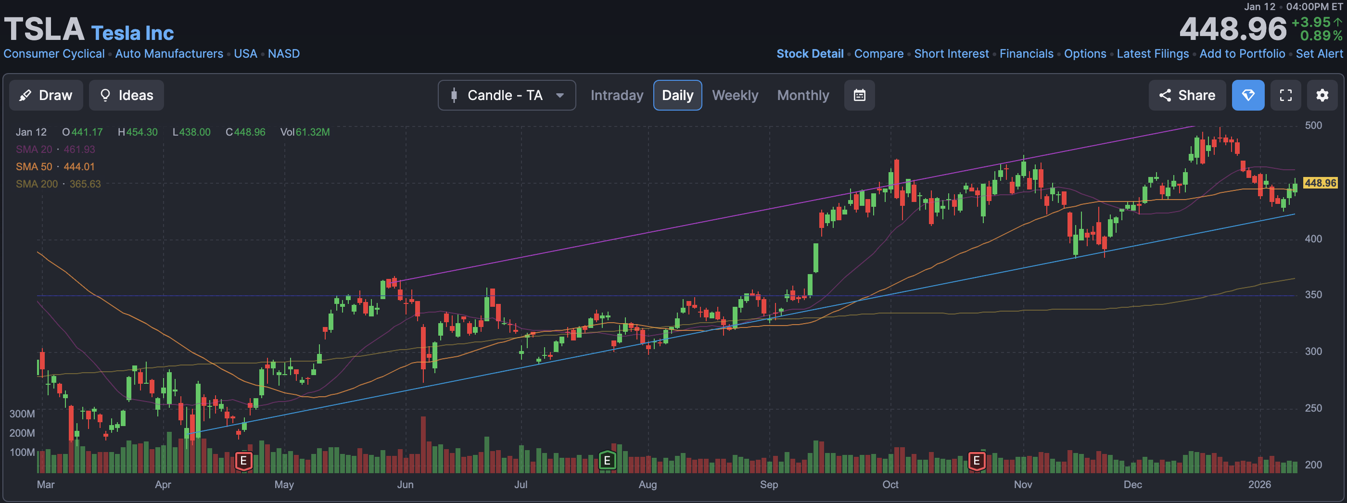Expand the Candle - TA chart type dropdown
This screenshot has height=503, width=1347.
pos(507,95)
